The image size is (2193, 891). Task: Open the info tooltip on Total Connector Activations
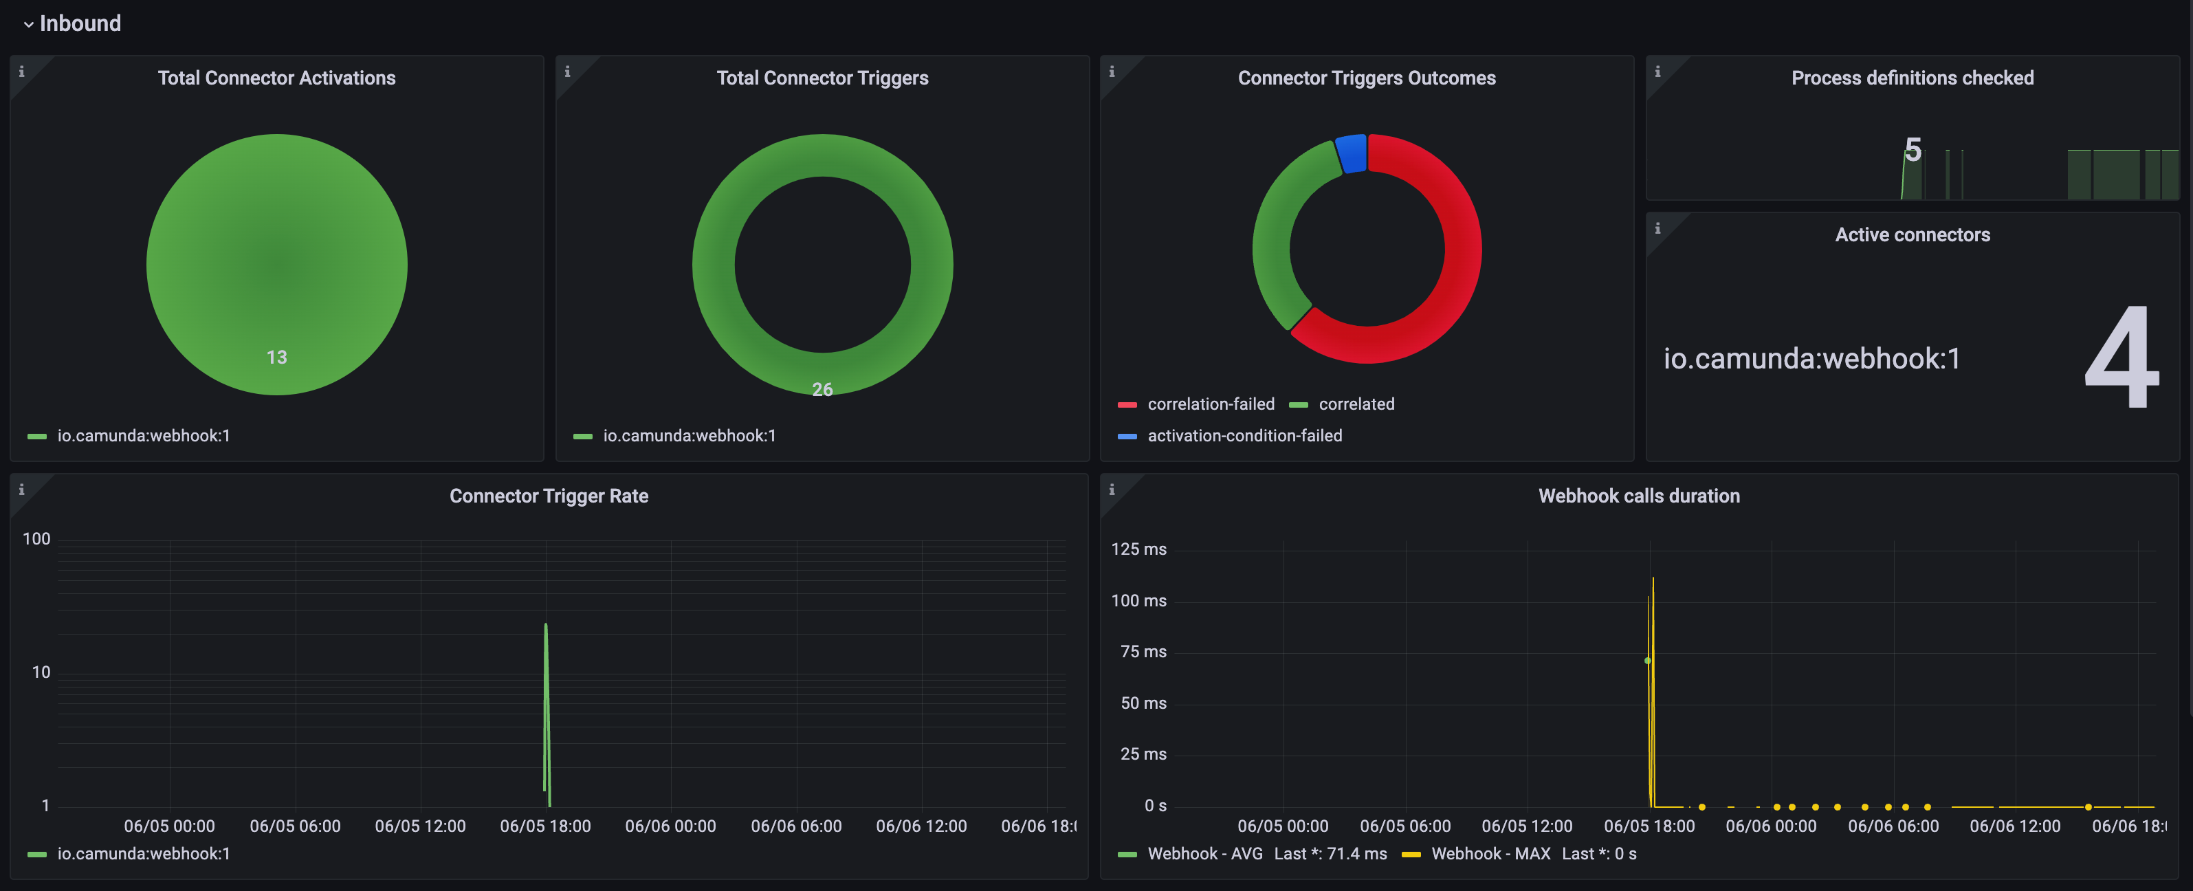pos(23,72)
